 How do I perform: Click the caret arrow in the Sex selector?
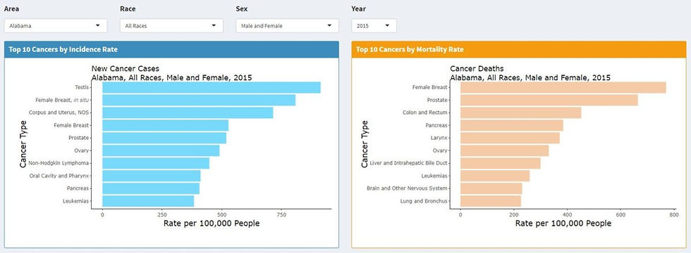329,25
